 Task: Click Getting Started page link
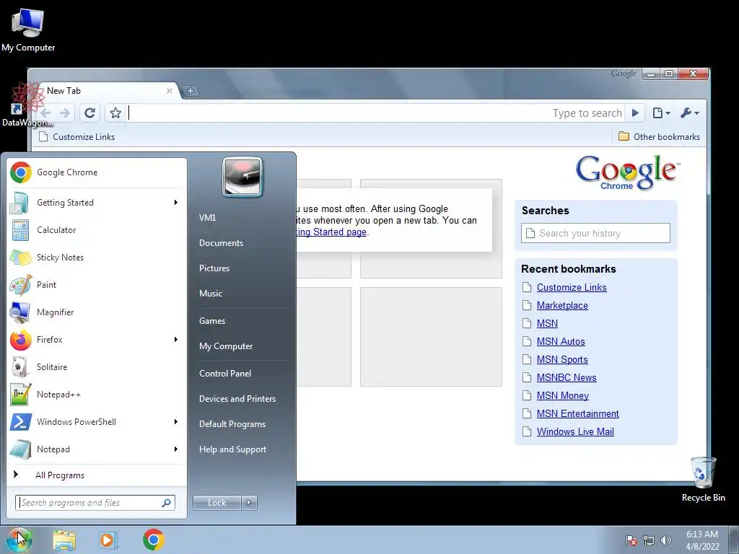[x=331, y=232]
